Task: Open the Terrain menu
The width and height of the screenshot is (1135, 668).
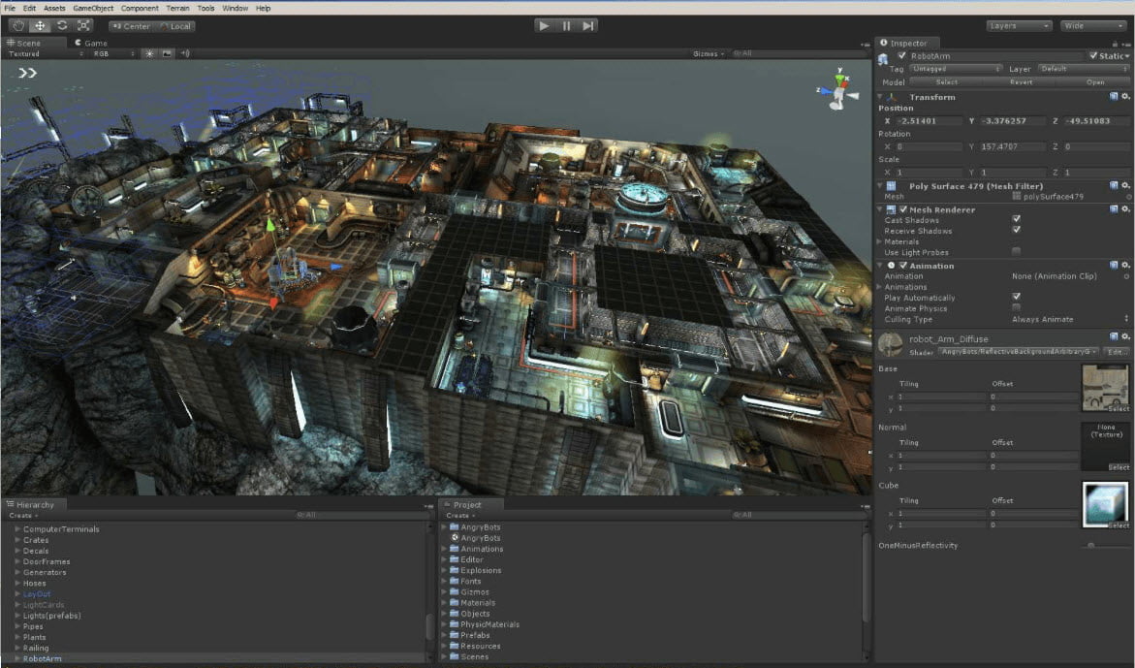Action: point(178,8)
